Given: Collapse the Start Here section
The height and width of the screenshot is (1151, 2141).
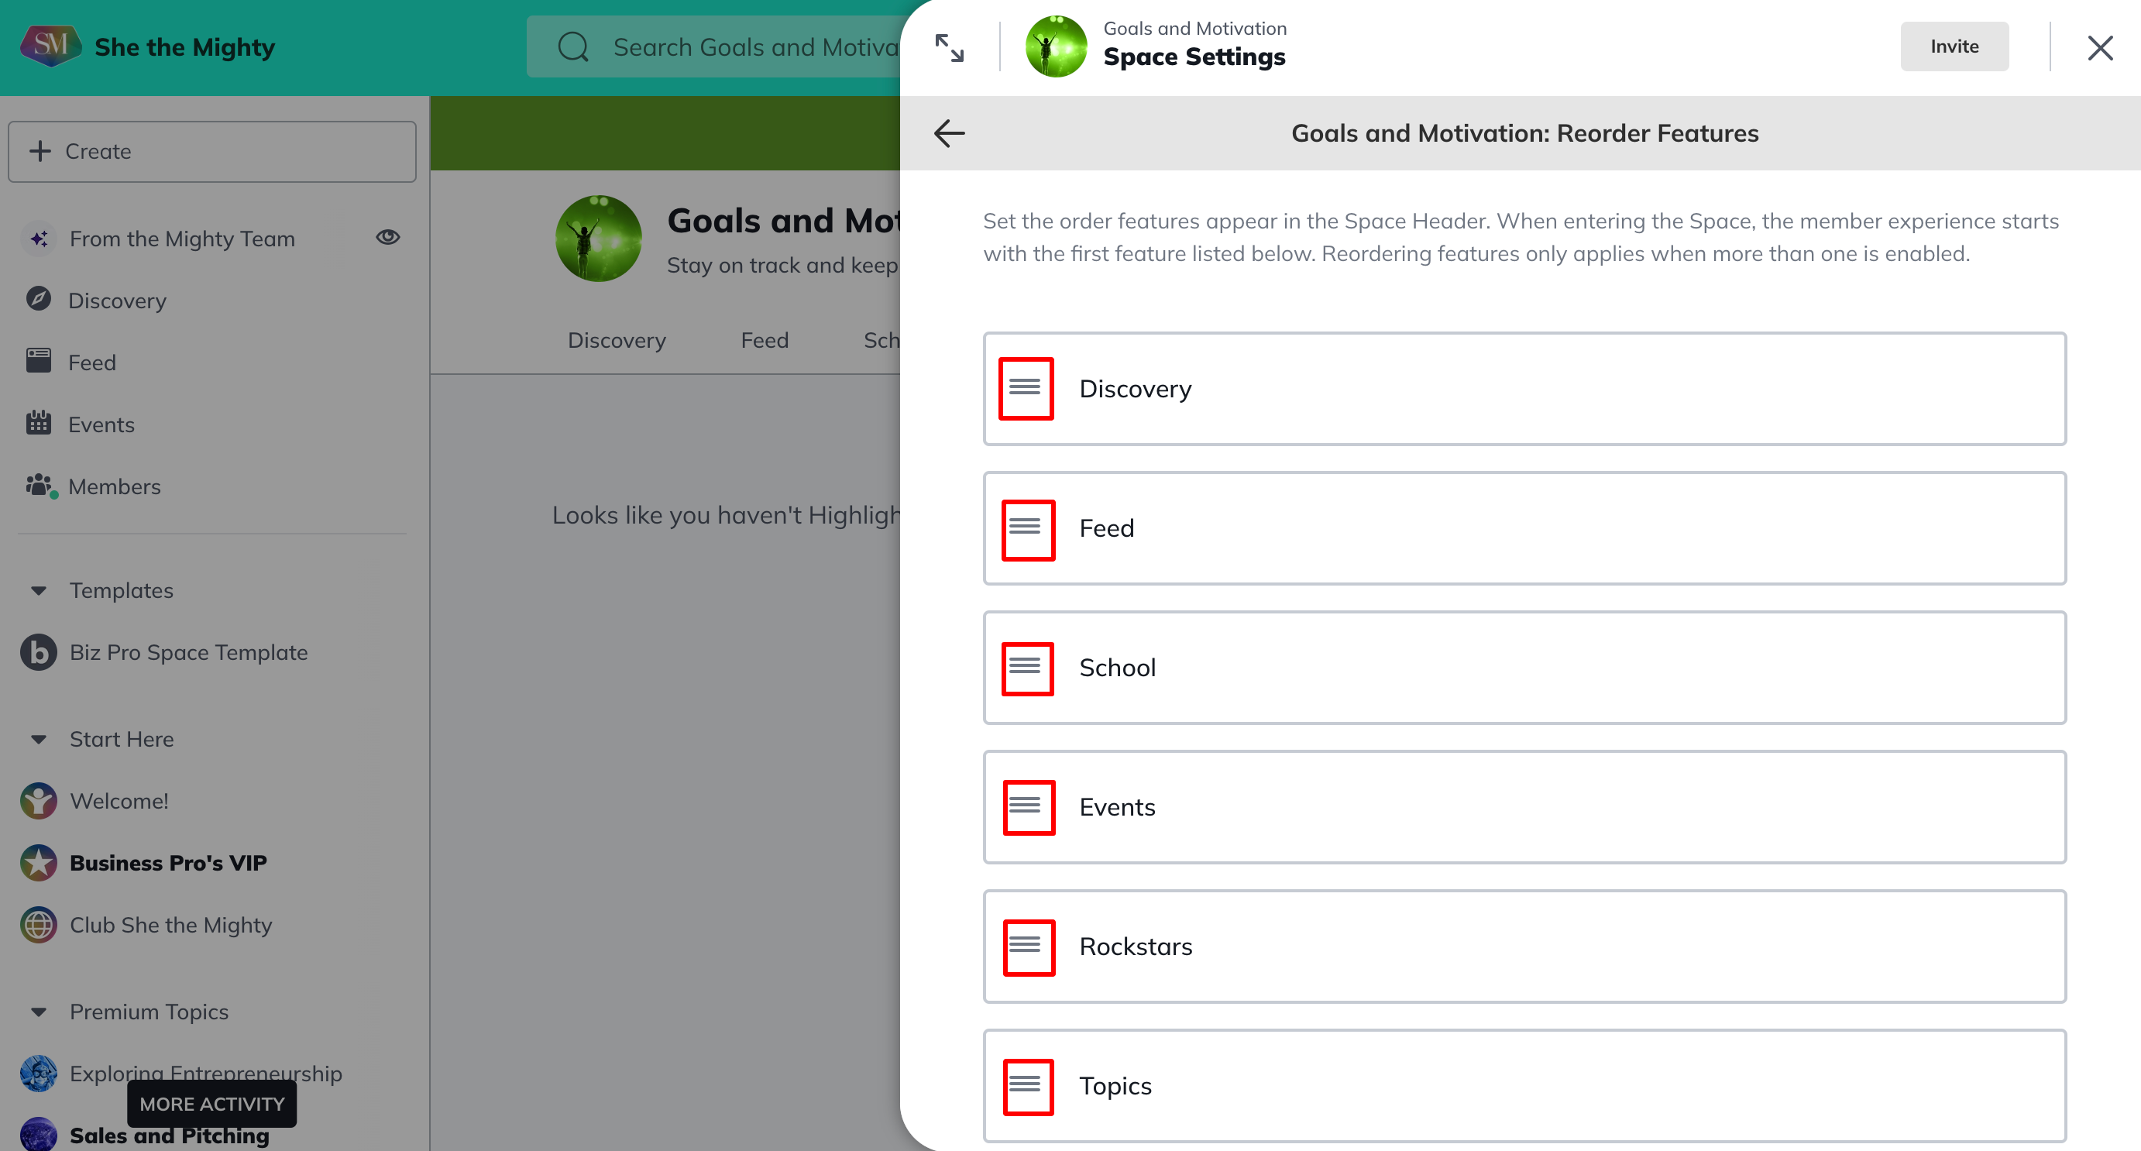Looking at the screenshot, I should [38, 740].
